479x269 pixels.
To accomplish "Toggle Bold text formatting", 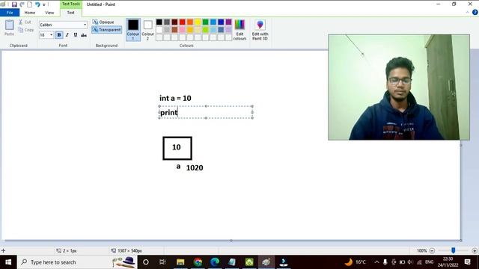I will [x=59, y=35].
